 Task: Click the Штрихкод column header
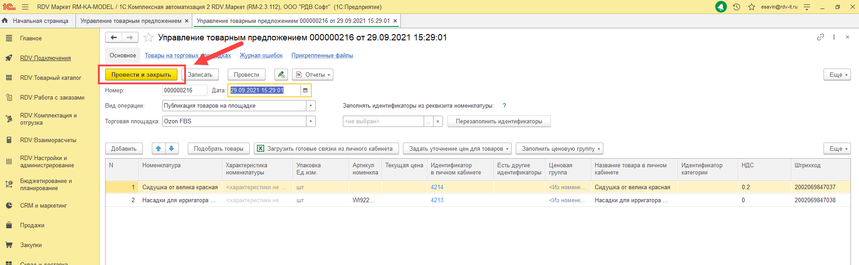tap(820, 169)
